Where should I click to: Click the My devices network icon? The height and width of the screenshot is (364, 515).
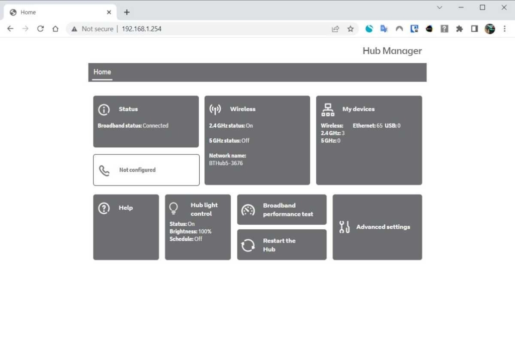click(328, 109)
